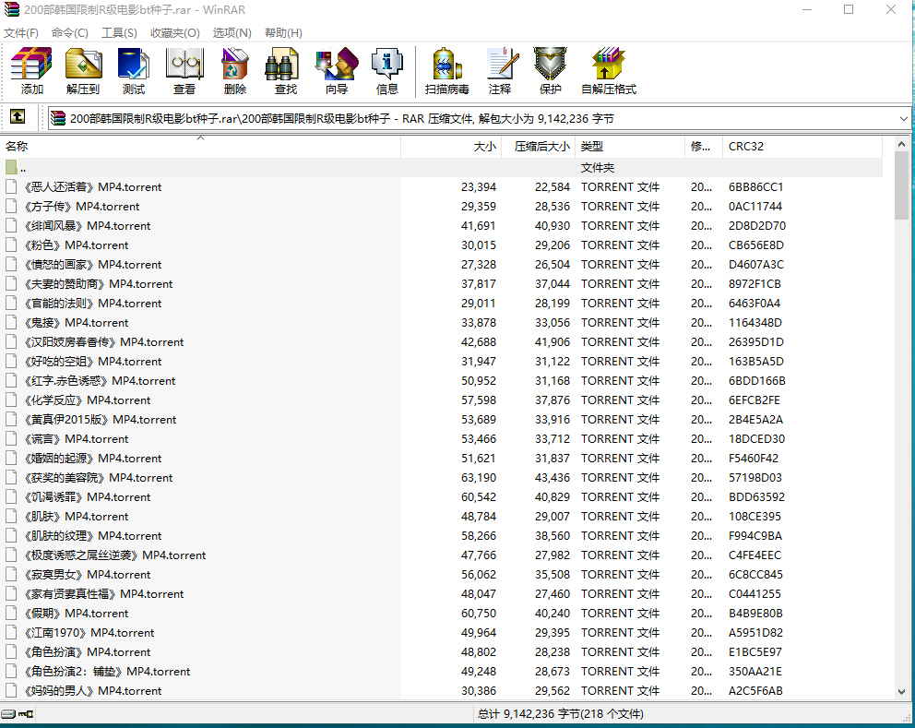Open the 文件(F) menu
Viewport: 915px width, 728px height.
tap(21, 33)
